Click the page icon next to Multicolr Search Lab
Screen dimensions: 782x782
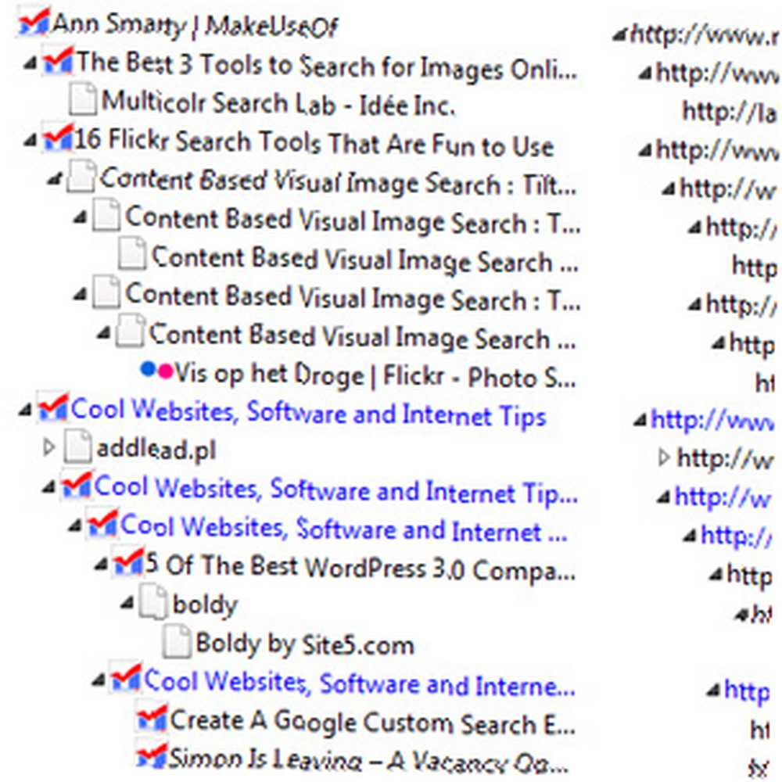coord(82,99)
